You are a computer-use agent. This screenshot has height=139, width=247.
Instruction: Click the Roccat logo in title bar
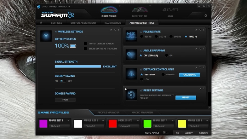pos(38,7)
